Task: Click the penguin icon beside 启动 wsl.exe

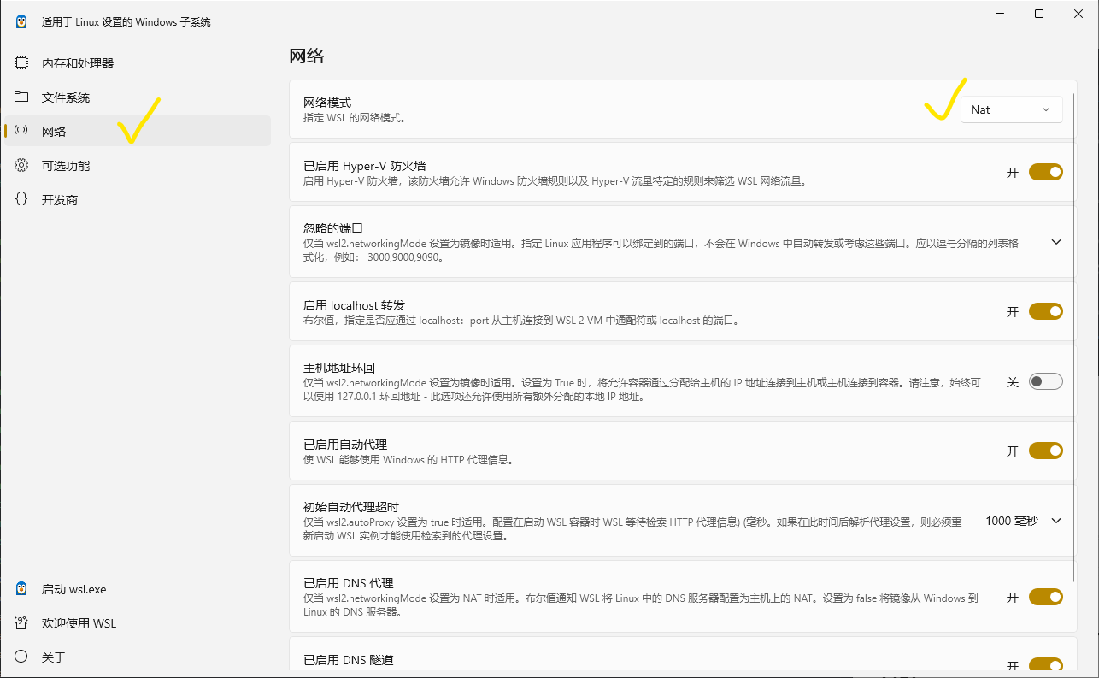Action: (x=22, y=589)
